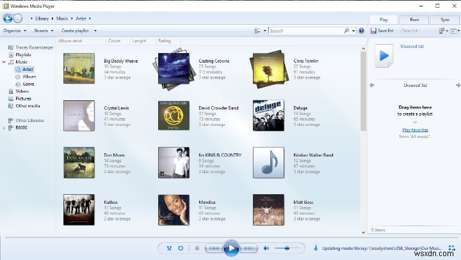Select the Casting Crowns album stack

click(174, 69)
